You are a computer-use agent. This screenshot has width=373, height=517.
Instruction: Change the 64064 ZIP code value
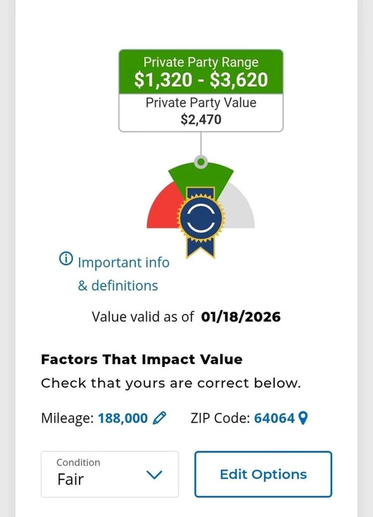(274, 418)
